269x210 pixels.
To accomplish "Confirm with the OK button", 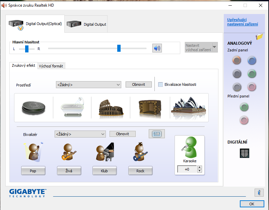I will pyautogui.click(x=252, y=204).
